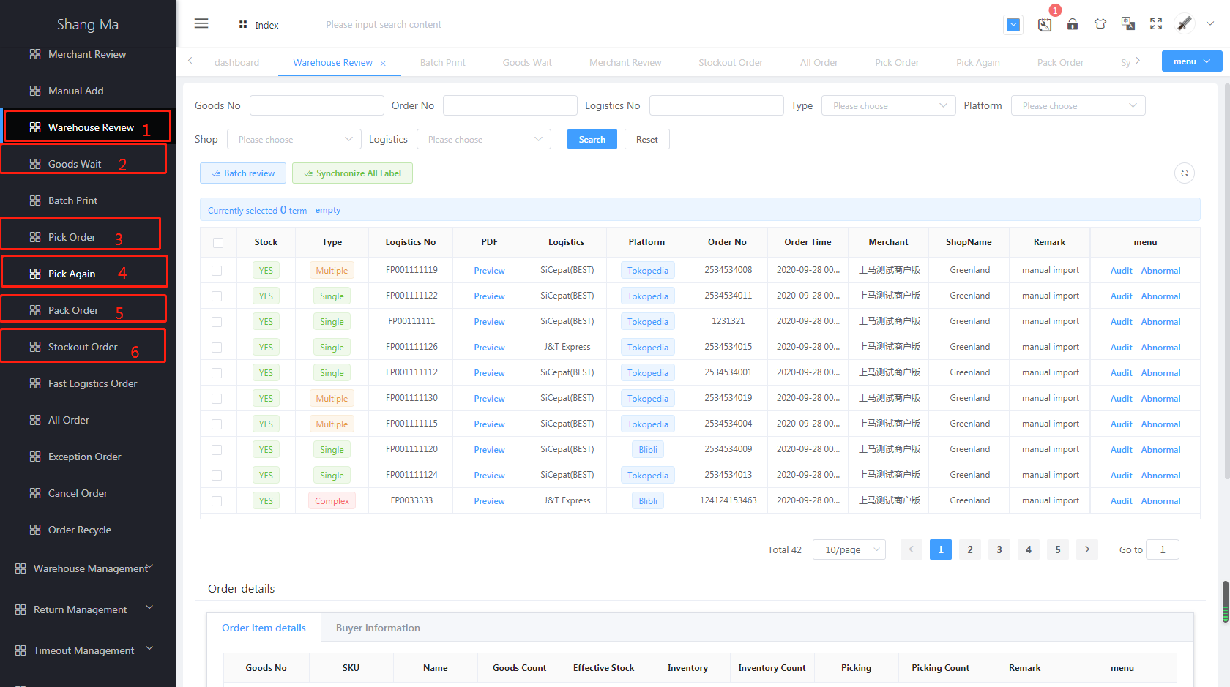This screenshot has height=687, width=1230.
Task: Click the lock screen icon
Action: point(1073,24)
